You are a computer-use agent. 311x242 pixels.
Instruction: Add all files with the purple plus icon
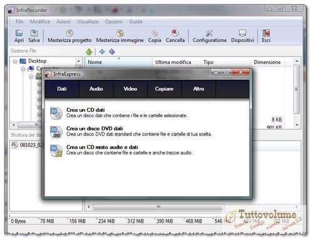point(112,51)
